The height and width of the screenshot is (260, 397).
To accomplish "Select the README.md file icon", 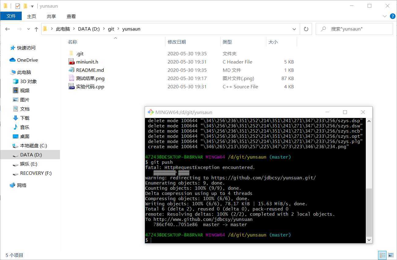I will 71,70.
